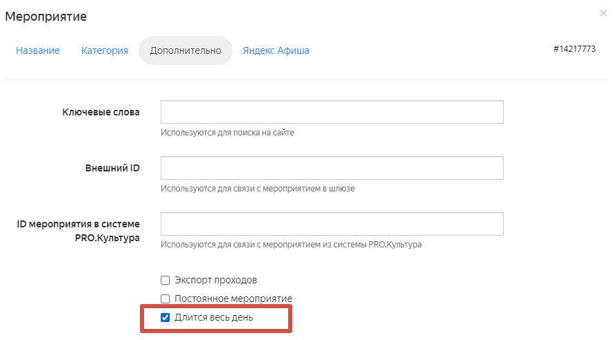Image resolution: width=613 pixels, height=340 pixels.
Task: Click the Постоянное мероприятие label text
Action: pyautogui.click(x=233, y=299)
